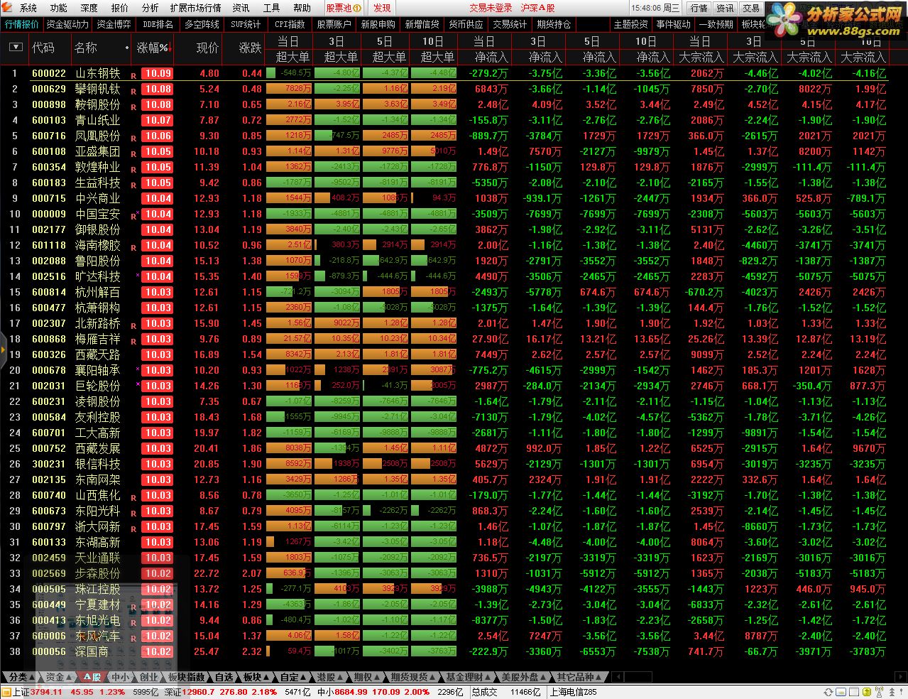
Task: Sort by the 现价 column header
Action: point(207,48)
